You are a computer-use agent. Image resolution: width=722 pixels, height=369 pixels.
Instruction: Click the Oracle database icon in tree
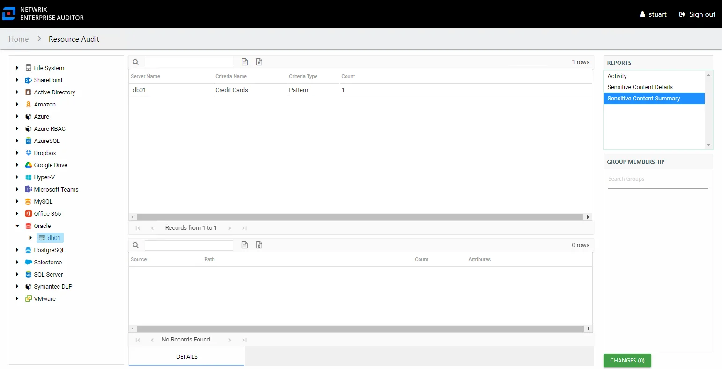[29, 226]
